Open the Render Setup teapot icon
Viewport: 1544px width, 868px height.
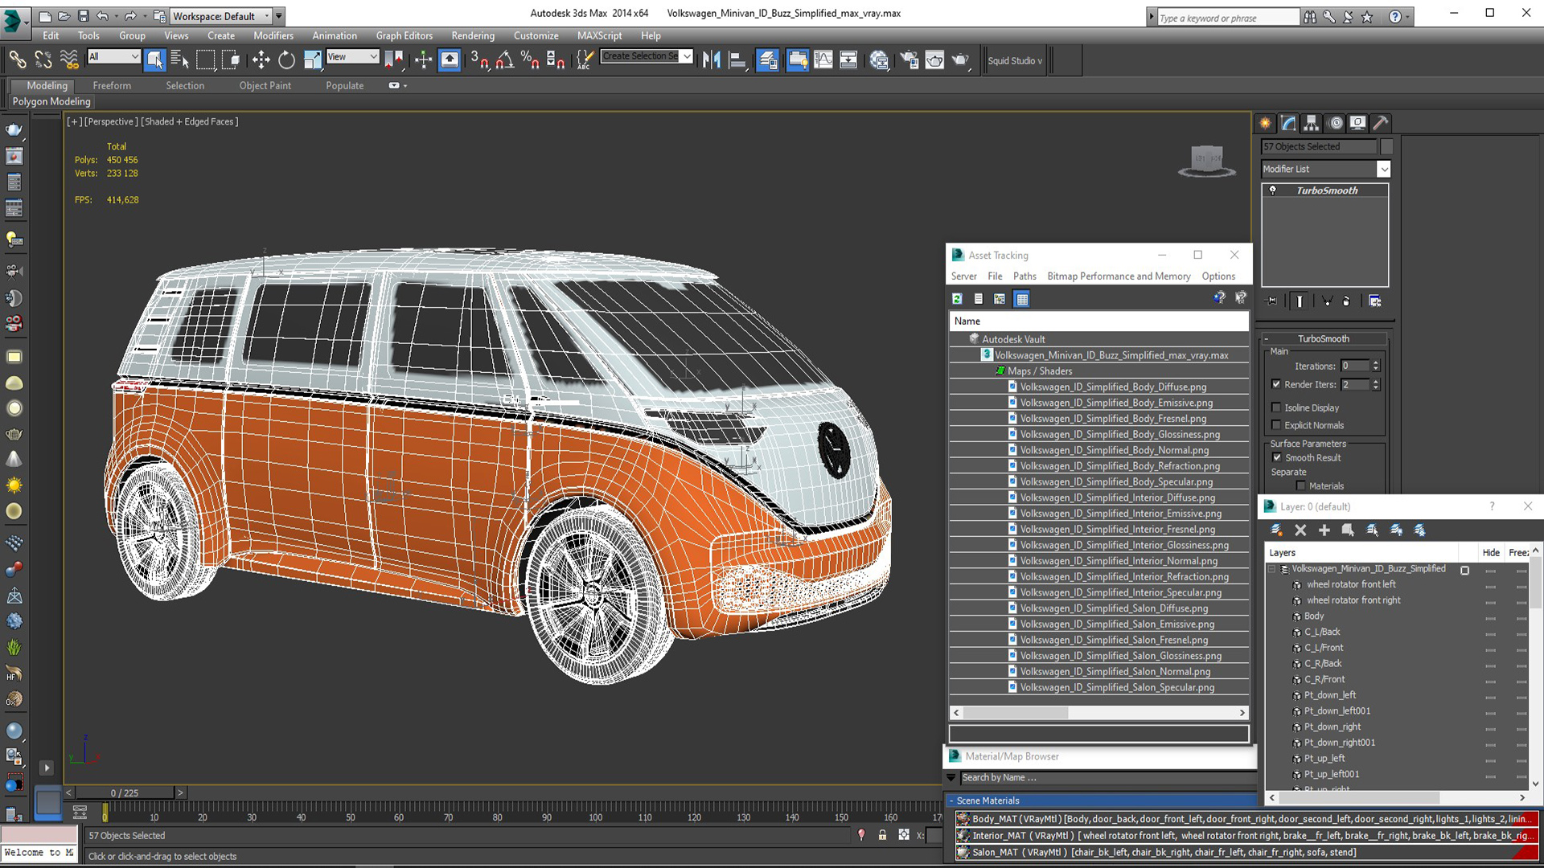coord(909,59)
